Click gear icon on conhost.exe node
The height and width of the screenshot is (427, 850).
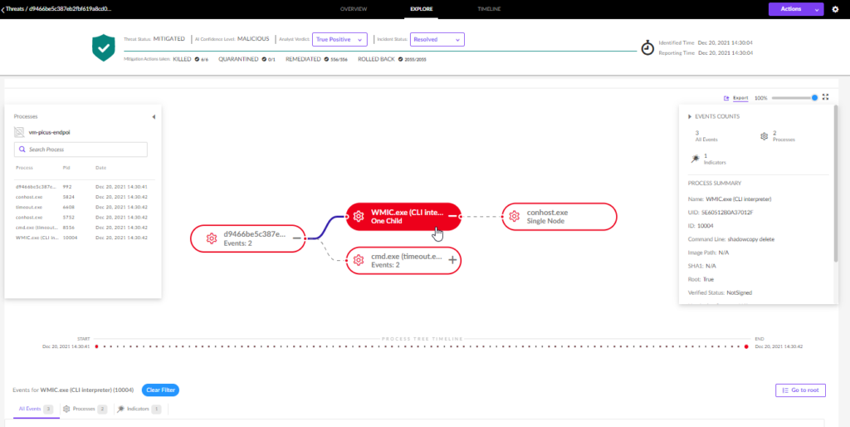[514, 217]
